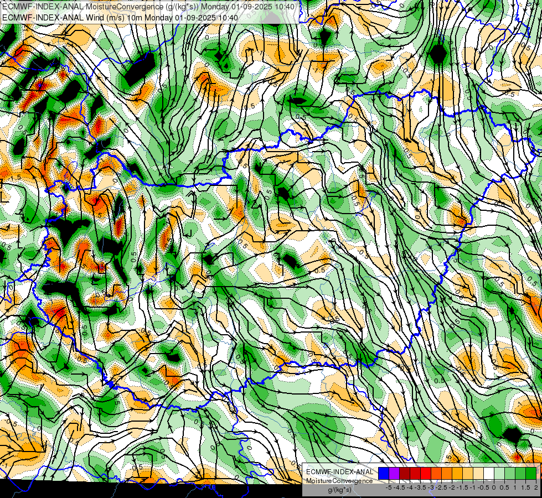Click the purple swatch in the legend colorbar

click(x=394, y=474)
